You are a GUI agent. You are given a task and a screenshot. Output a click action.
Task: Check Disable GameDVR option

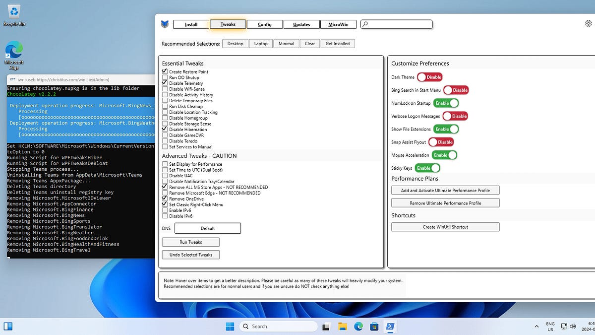point(165,135)
